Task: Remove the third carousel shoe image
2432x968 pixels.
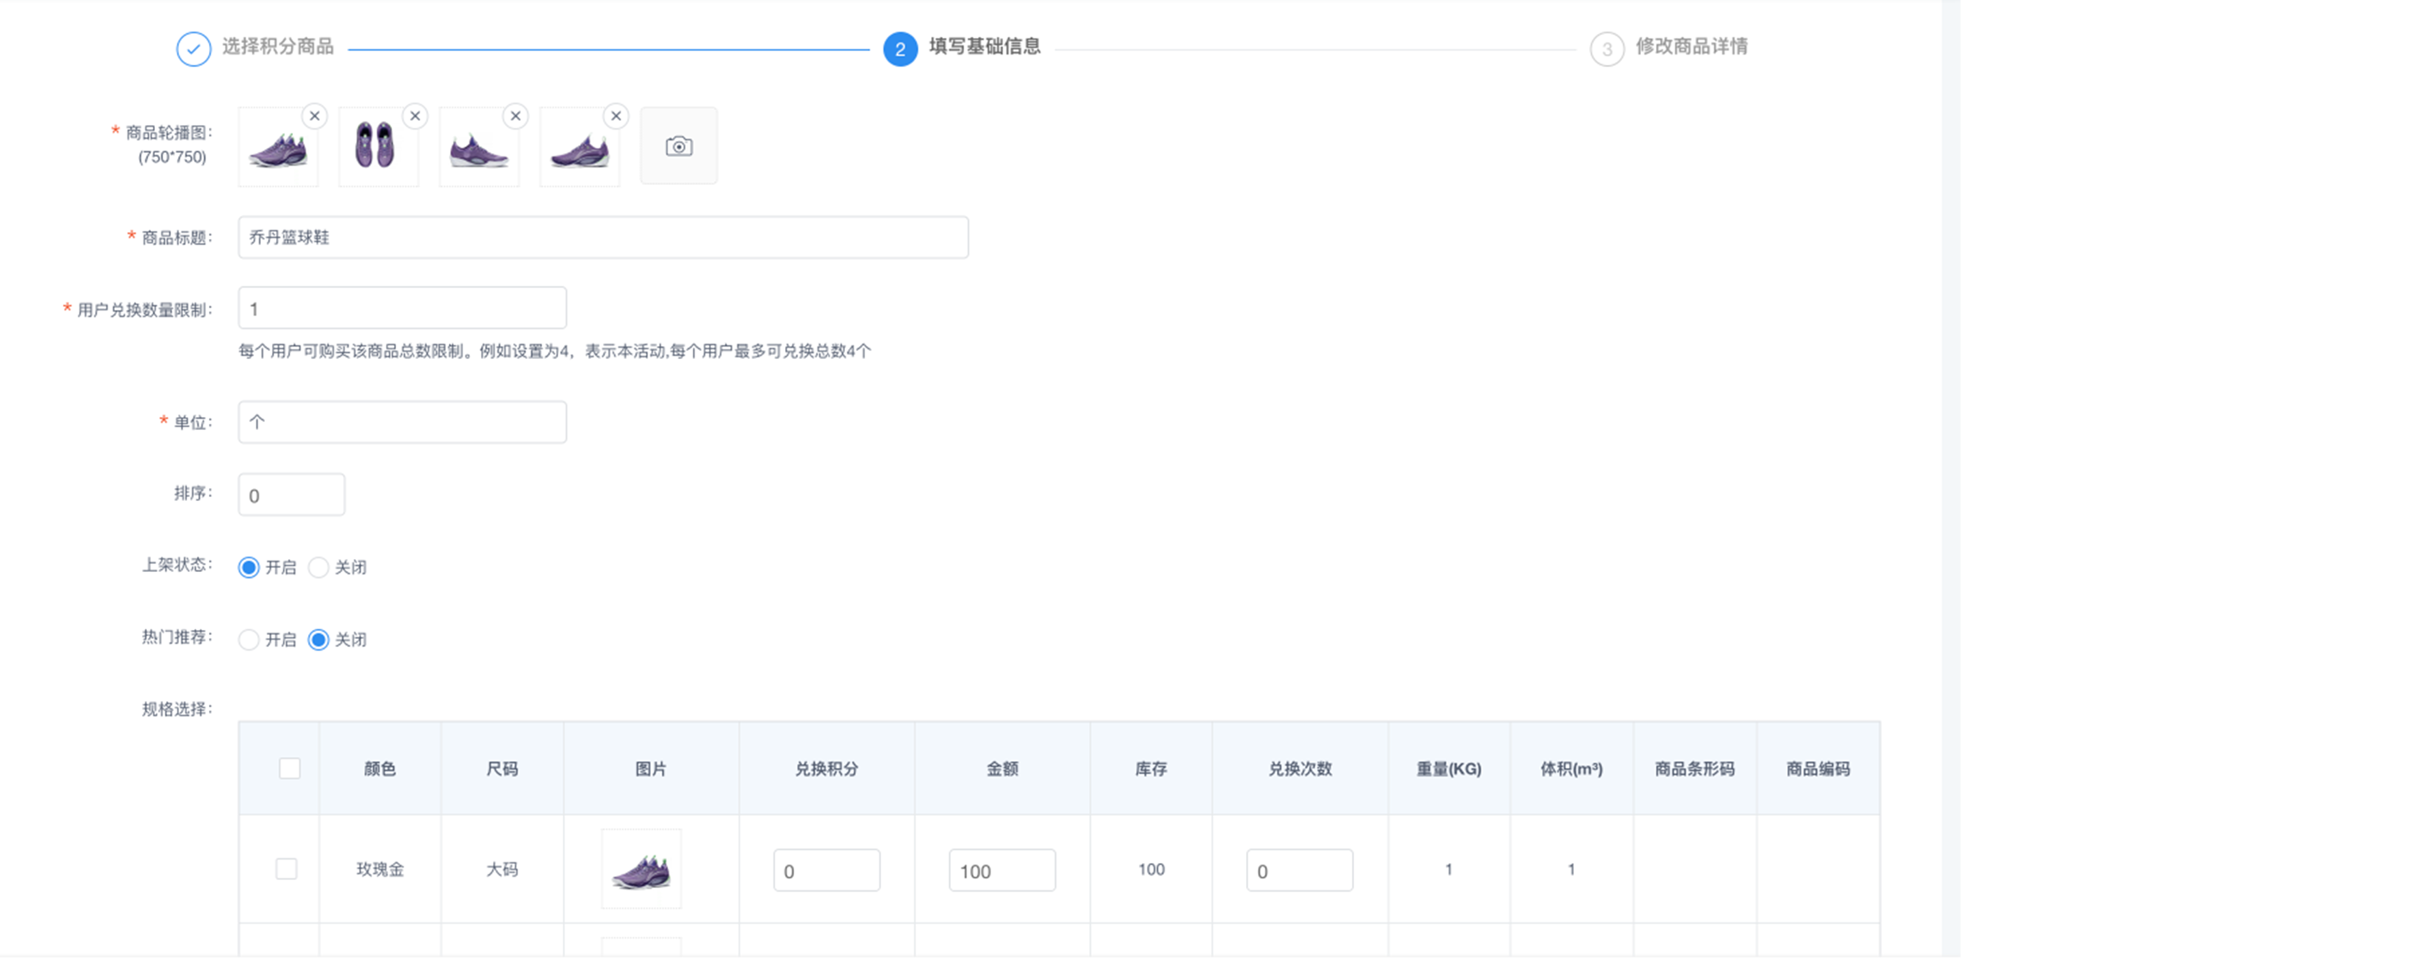Action: [516, 116]
